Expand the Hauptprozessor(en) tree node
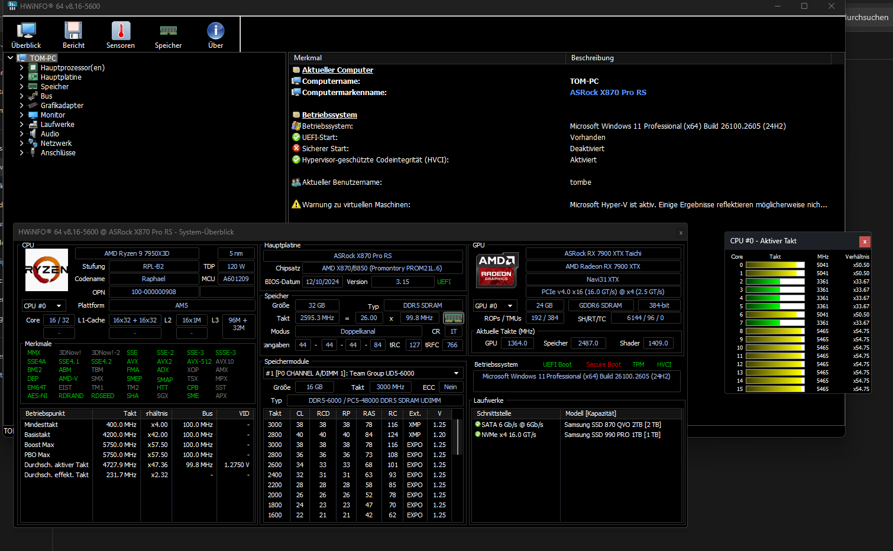Screen dimensions: 893x551 tap(22, 67)
